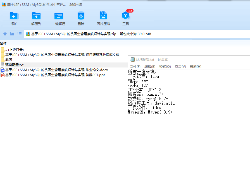Click folder icon of 项目源码及数据库文件
Viewport: 250px width, 169px height.
coord(3,55)
